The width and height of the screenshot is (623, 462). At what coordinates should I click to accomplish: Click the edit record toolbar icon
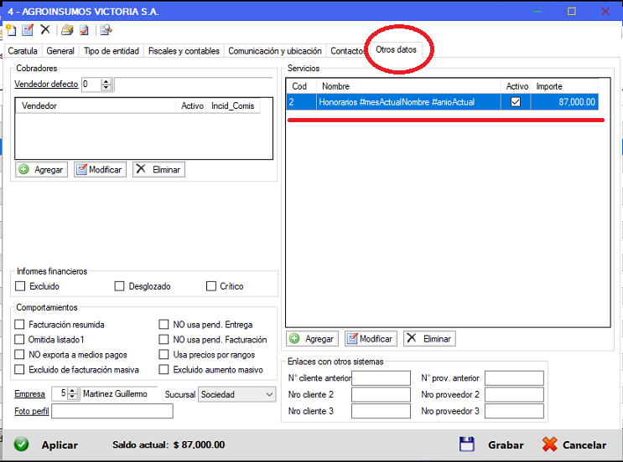[x=28, y=30]
